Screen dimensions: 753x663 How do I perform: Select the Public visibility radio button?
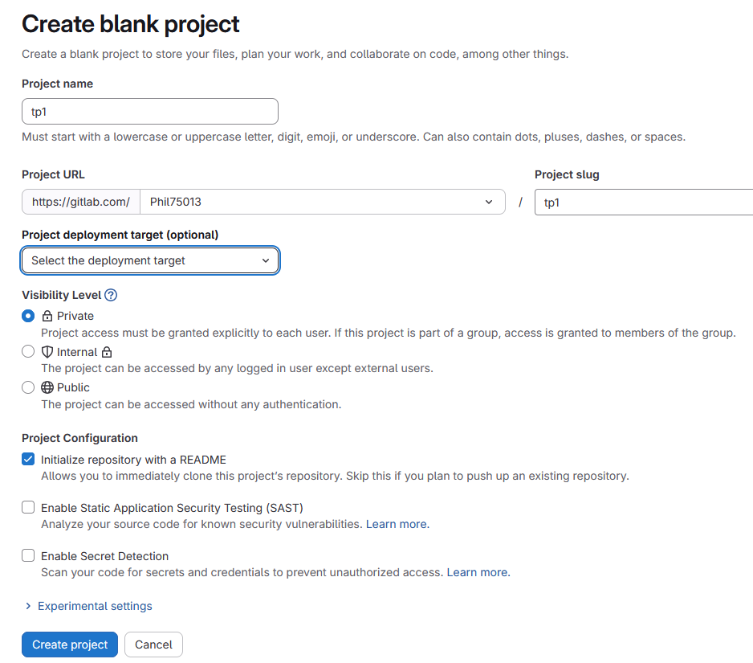coord(28,387)
